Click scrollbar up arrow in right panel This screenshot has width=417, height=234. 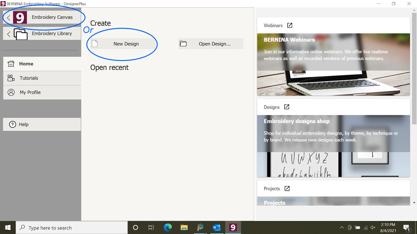click(414, 10)
